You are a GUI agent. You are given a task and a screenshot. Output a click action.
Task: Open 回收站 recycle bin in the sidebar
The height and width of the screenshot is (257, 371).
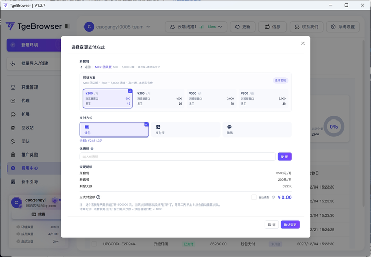[x=34, y=128]
